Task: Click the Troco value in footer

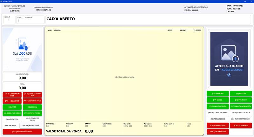Action: click(x=188, y=126)
